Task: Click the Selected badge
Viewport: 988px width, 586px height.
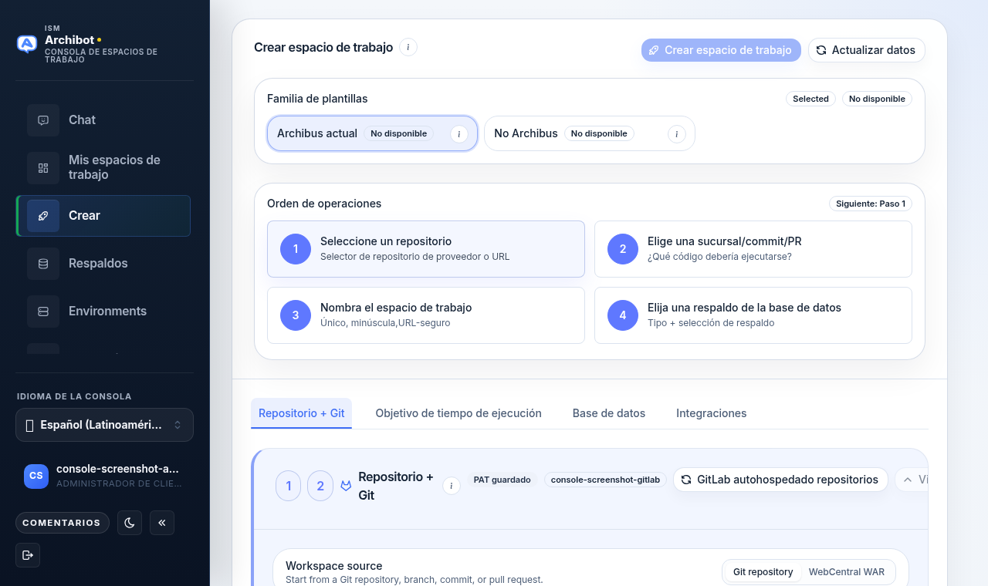Action: click(810, 99)
